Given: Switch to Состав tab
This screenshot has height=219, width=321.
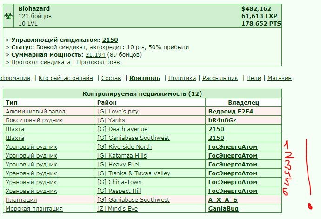Looking at the screenshot, I should point(111,78).
